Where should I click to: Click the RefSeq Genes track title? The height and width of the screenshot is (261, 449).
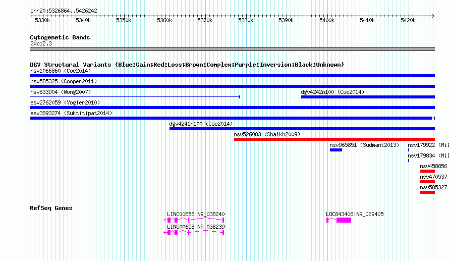coord(51,208)
